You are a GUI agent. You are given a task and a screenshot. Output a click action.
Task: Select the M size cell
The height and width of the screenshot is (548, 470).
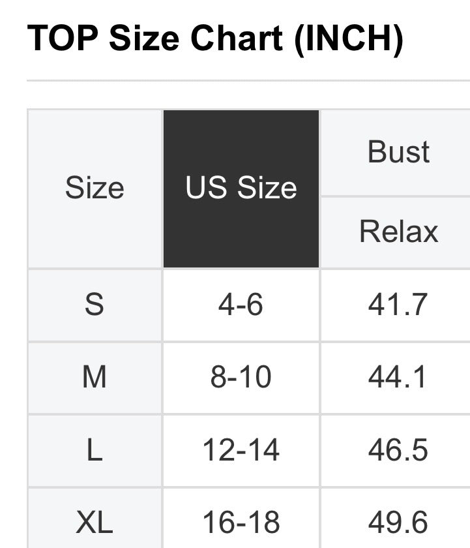coord(95,377)
